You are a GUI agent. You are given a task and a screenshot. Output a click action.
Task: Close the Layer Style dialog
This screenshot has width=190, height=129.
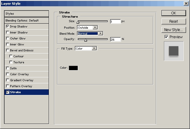[x=186, y=3]
